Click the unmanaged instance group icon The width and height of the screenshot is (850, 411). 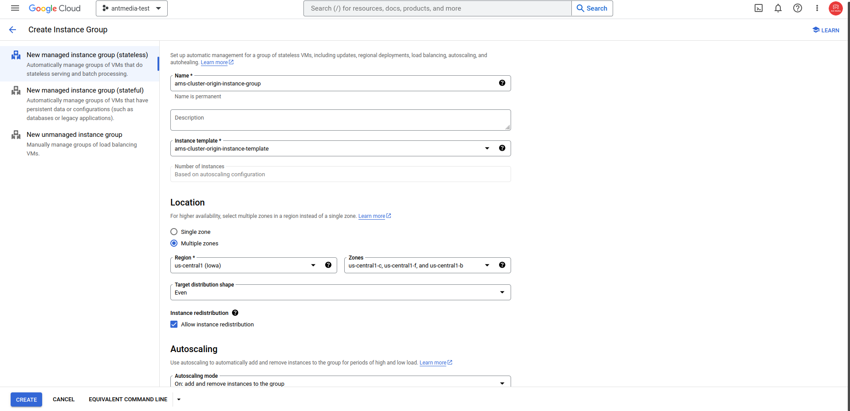(x=16, y=135)
